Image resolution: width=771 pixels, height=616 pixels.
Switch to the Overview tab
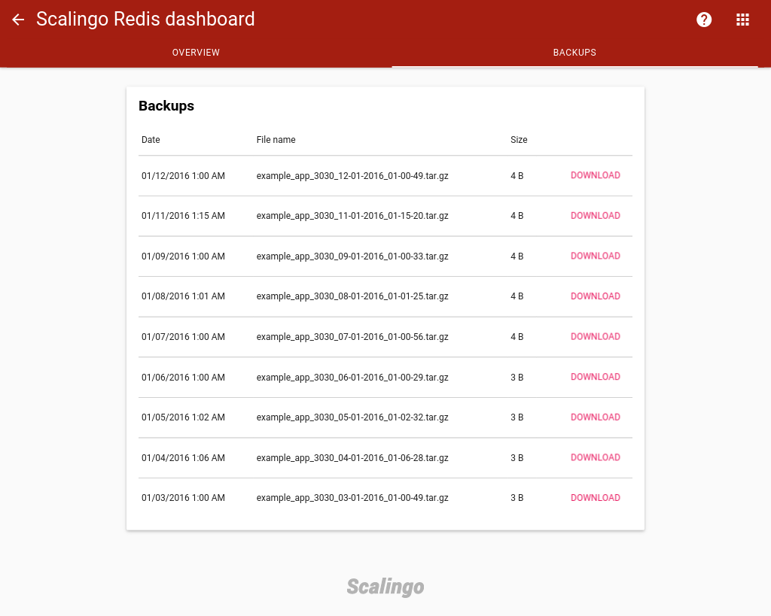click(x=196, y=53)
